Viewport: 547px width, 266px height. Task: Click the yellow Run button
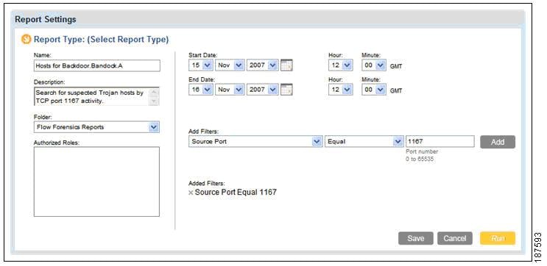498,238
